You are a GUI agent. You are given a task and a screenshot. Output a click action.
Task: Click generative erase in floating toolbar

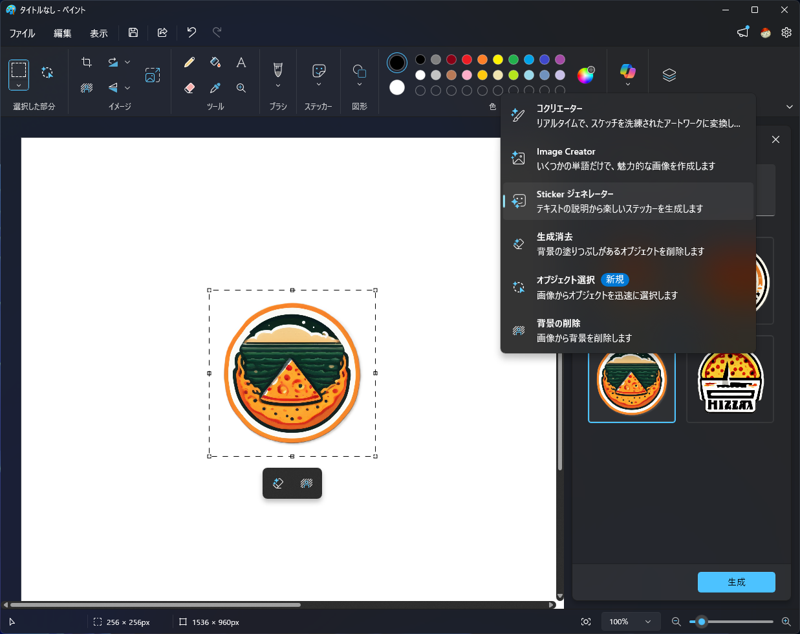(x=278, y=483)
